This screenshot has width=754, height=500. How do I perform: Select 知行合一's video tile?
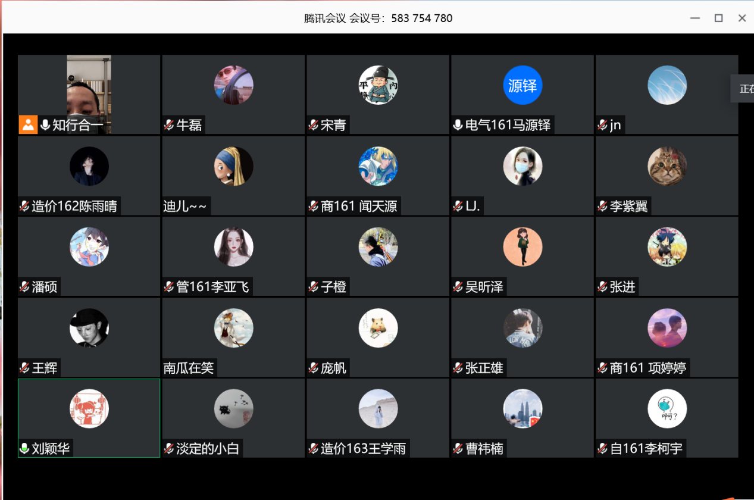(x=89, y=95)
